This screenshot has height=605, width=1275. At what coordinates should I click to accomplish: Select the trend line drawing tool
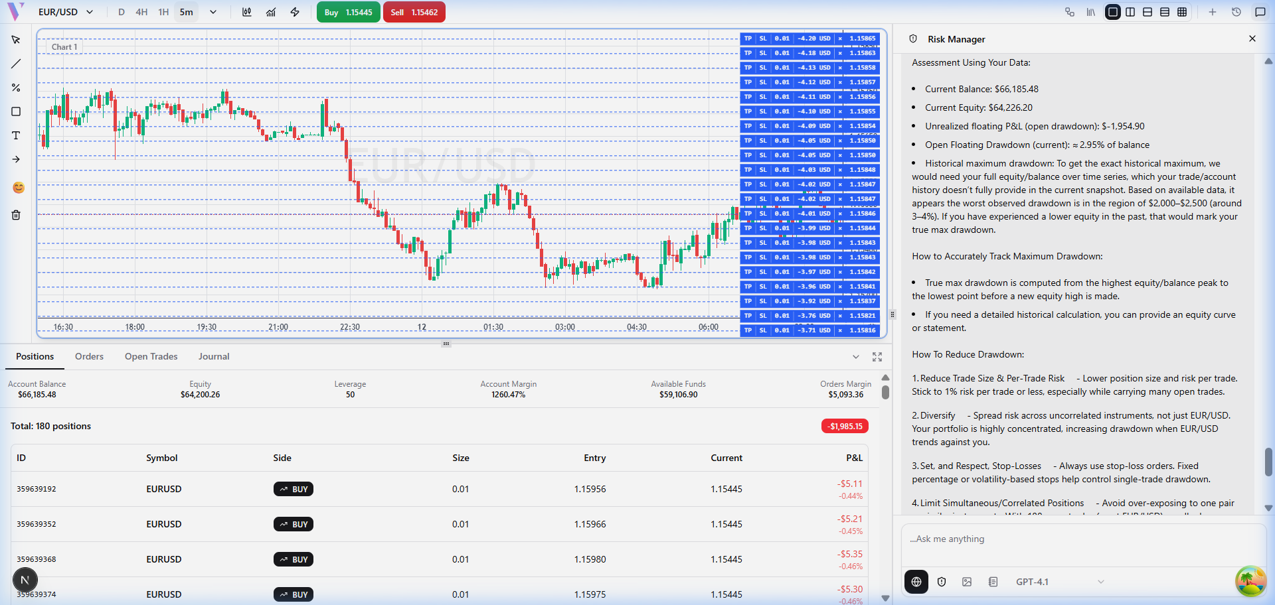(16, 64)
